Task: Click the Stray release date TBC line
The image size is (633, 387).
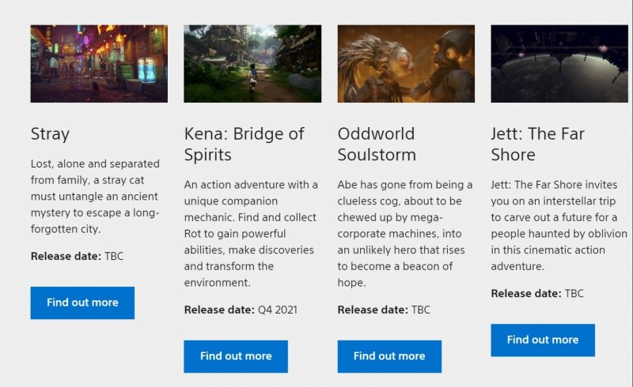Action: [x=78, y=257]
